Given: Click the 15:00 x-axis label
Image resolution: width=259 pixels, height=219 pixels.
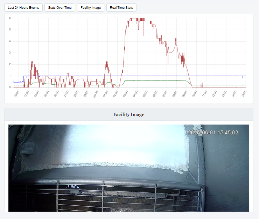Looking at the screenshot, I should [x=244, y=94].
